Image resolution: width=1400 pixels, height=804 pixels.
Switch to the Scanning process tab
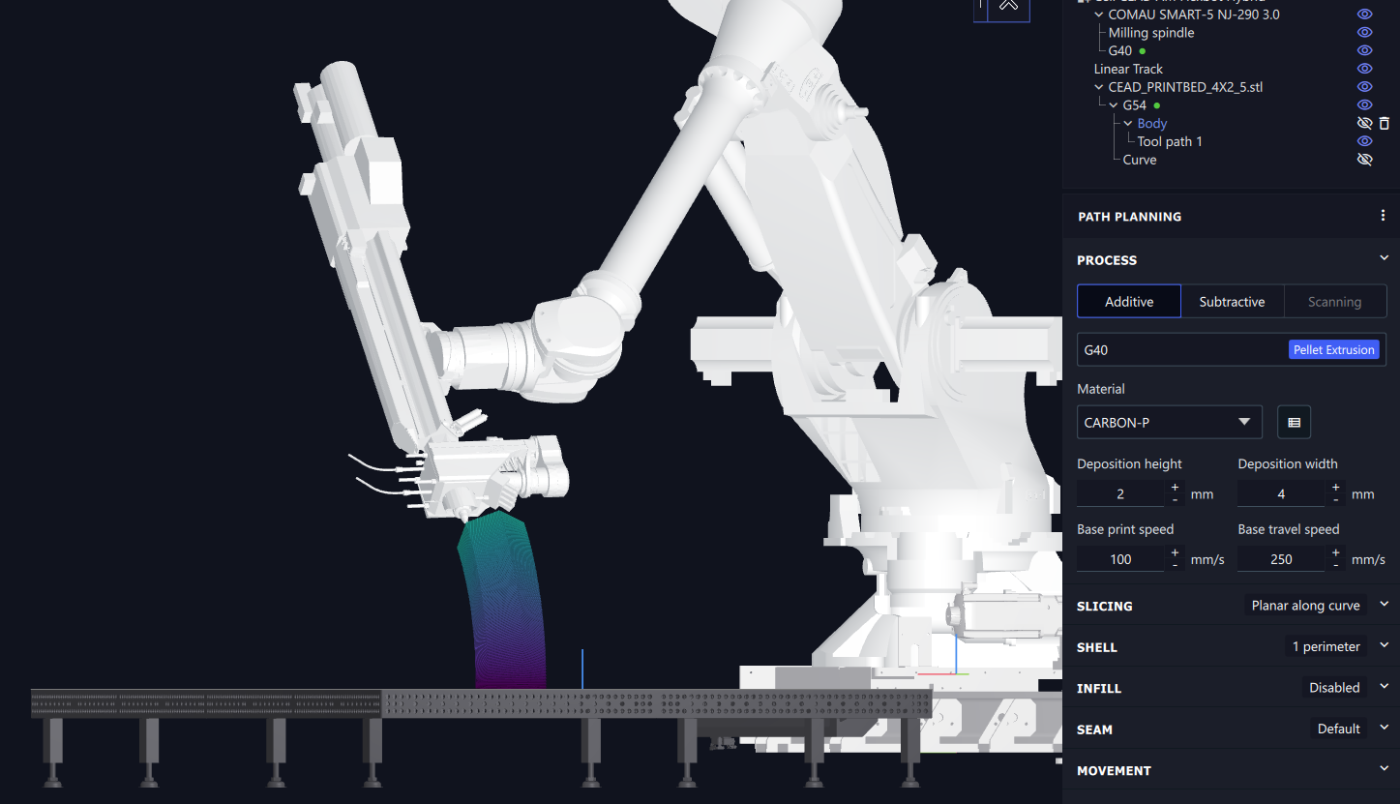(1334, 302)
